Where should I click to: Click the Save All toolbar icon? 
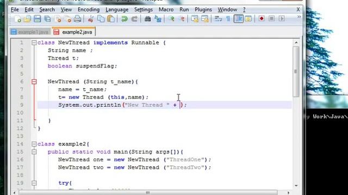[47, 19]
